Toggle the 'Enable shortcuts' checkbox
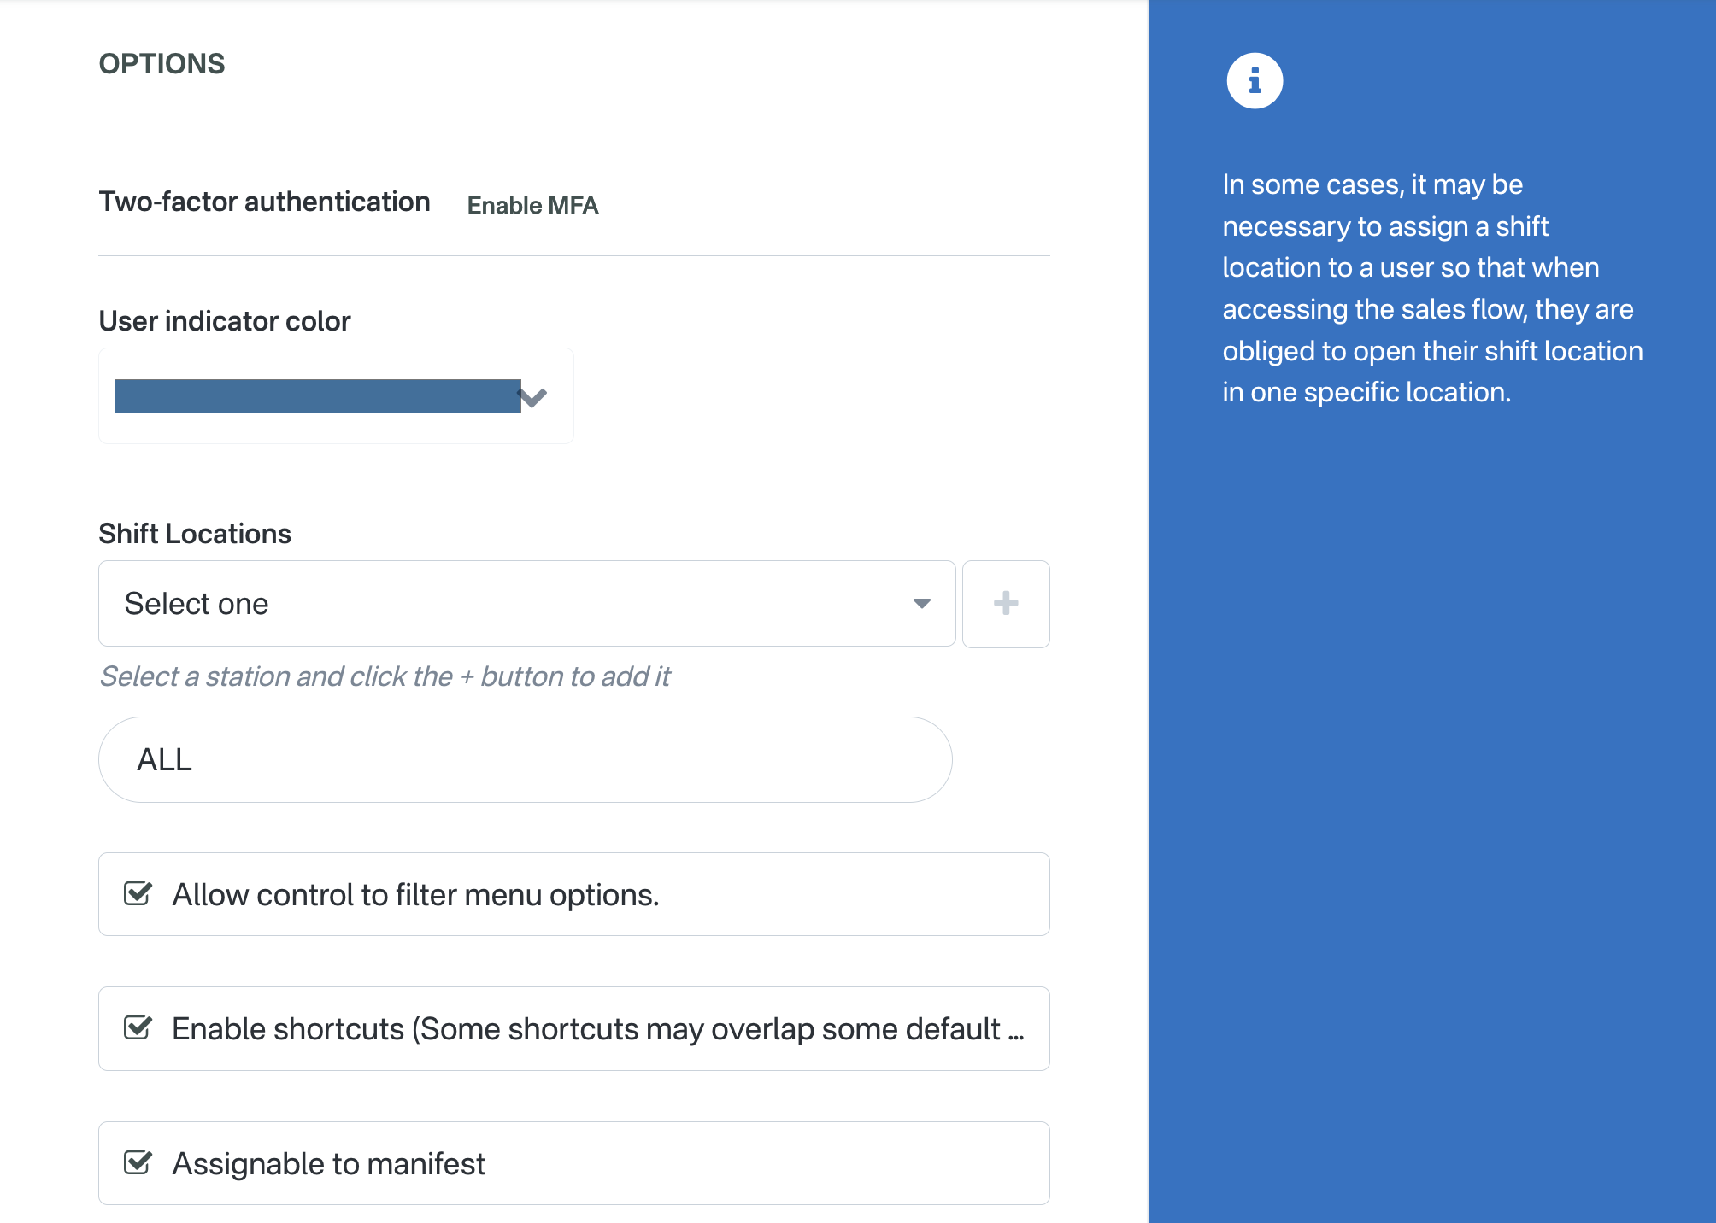1716x1223 pixels. pos(138,1027)
